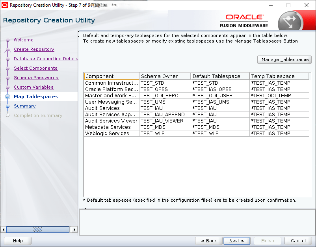Toggle the message pane splitter arrows
Screen dimensions: 316x247
[x=83, y=209]
